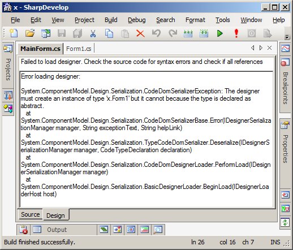Click the Save All icon
293x250 pixels.
click(77, 33)
